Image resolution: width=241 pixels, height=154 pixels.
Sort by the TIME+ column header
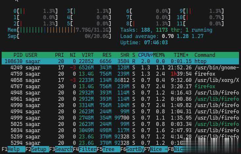tap(181, 55)
